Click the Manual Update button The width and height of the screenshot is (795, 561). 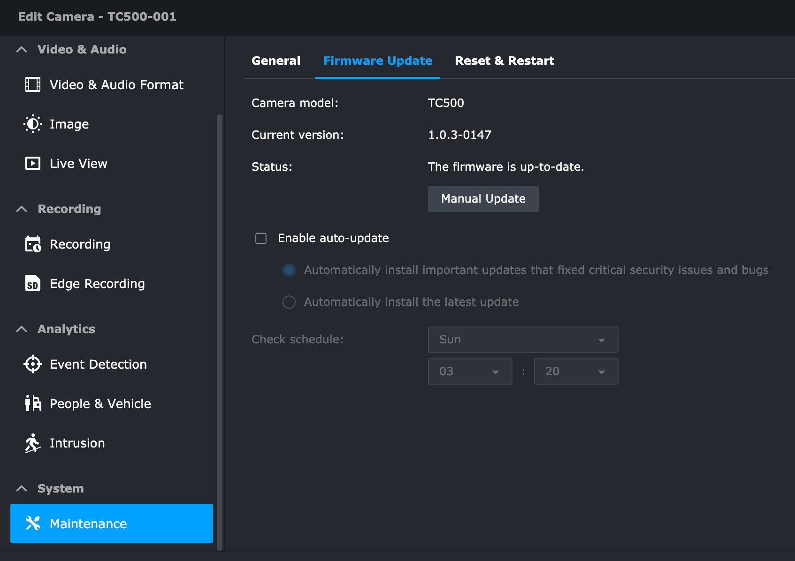[483, 199]
